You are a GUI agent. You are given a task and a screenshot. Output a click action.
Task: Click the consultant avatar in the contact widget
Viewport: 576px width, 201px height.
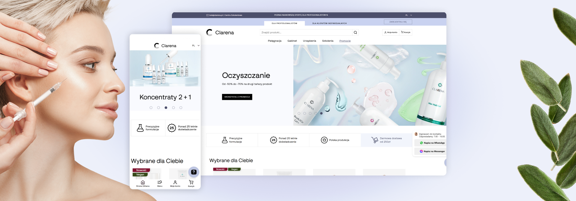point(416,134)
